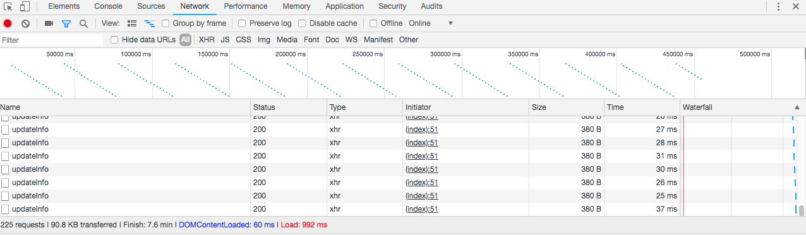
Task: Stop recording the network log
Action: click(8, 23)
